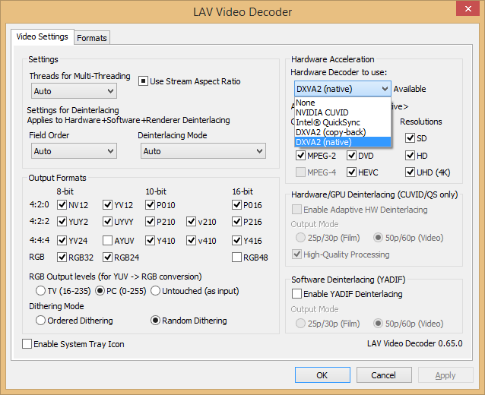
Task: Select NVIDIA CUVID decoder option
Action: click(x=343, y=112)
